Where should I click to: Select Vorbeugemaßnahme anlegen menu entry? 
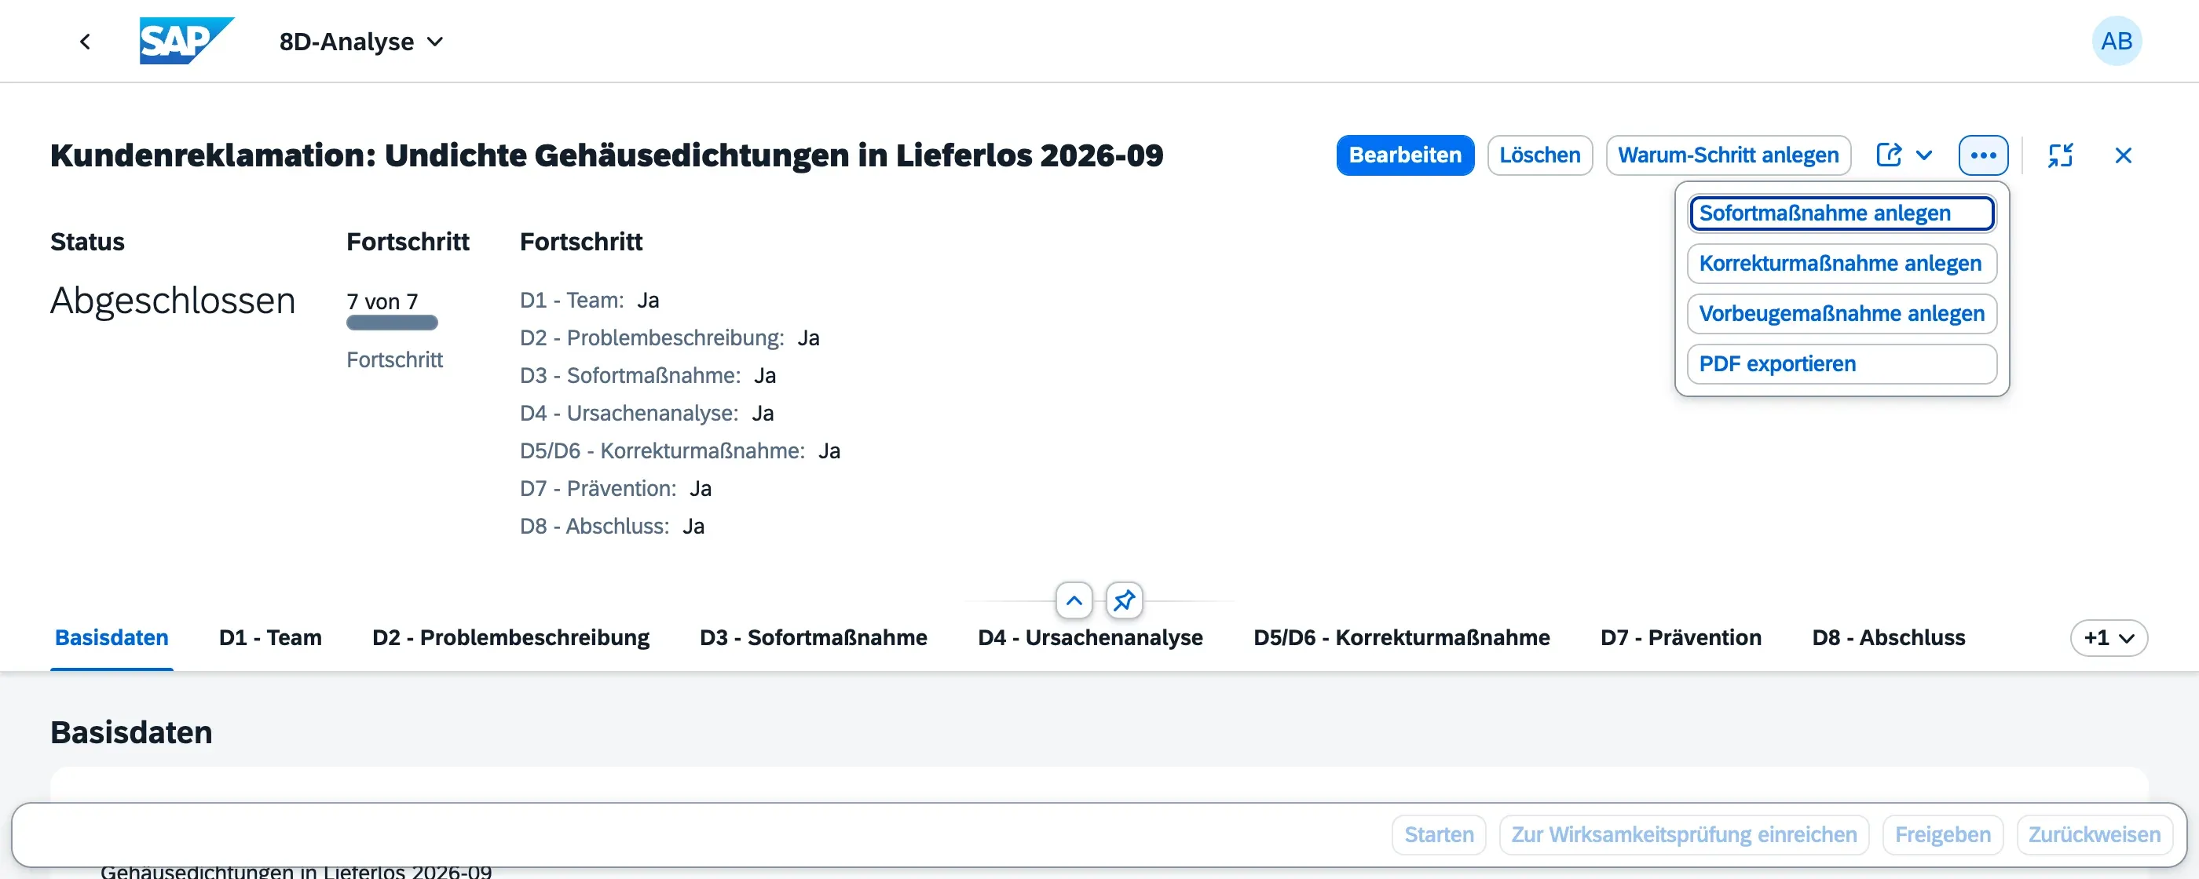tap(1842, 314)
